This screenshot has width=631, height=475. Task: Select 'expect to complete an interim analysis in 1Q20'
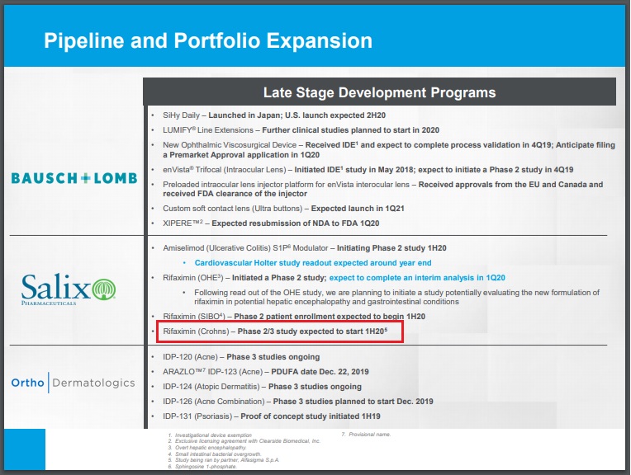pos(417,278)
